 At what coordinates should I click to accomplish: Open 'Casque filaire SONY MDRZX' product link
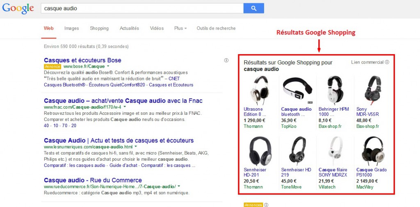click(x=333, y=172)
